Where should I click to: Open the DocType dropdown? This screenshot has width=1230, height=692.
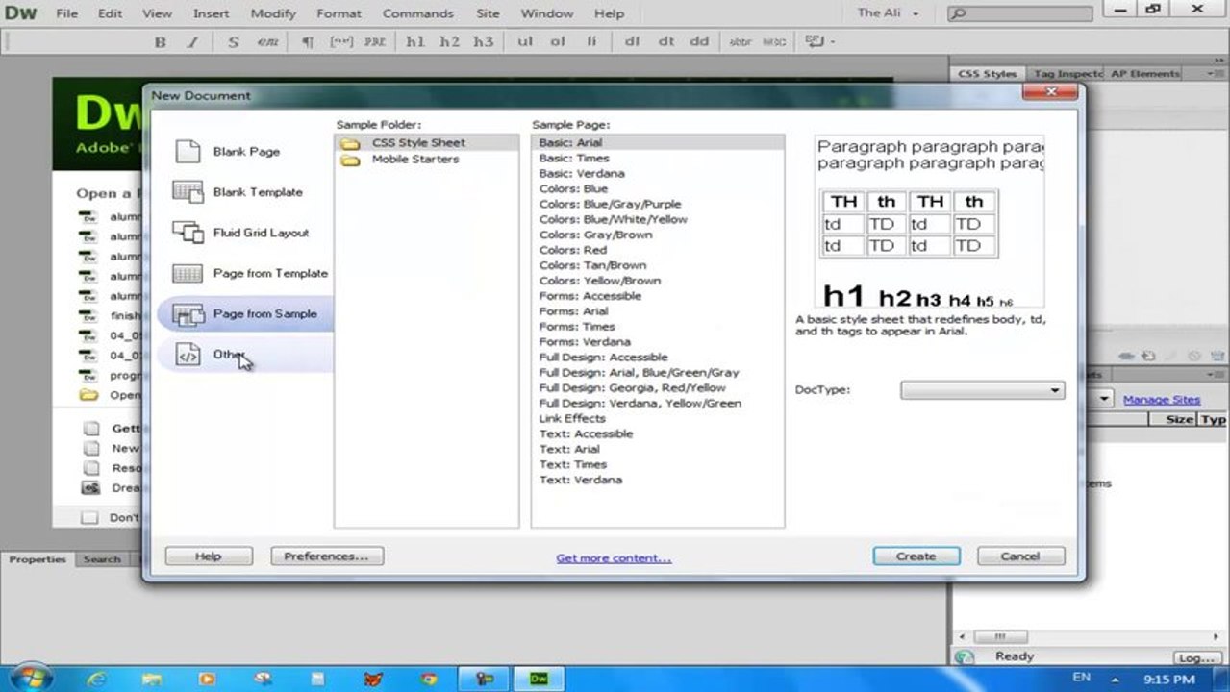point(982,390)
